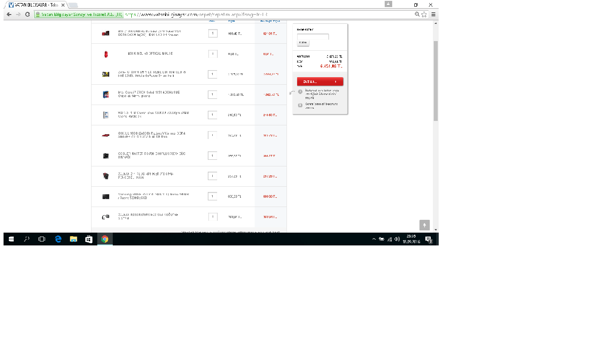
Task: Click the page vertical scrollbar thumb
Action: coord(436,81)
